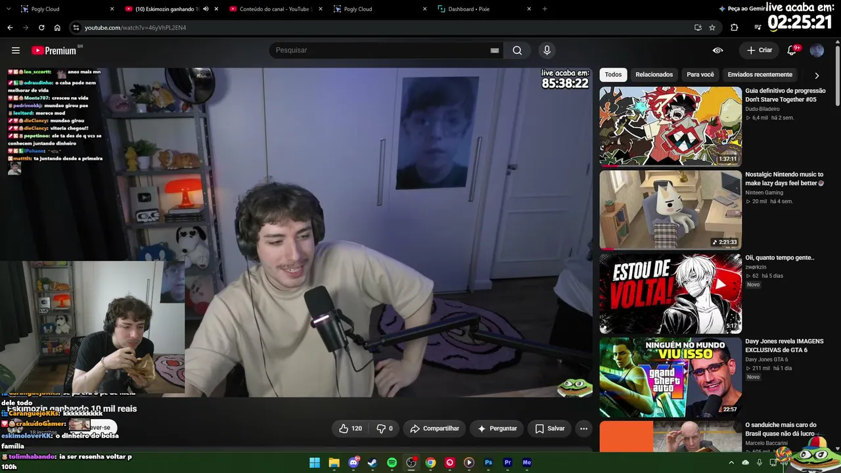Image resolution: width=841 pixels, height=473 pixels.
Task: Switch to Conteúdo do canal YouTube tab
Action: [276, 9]
